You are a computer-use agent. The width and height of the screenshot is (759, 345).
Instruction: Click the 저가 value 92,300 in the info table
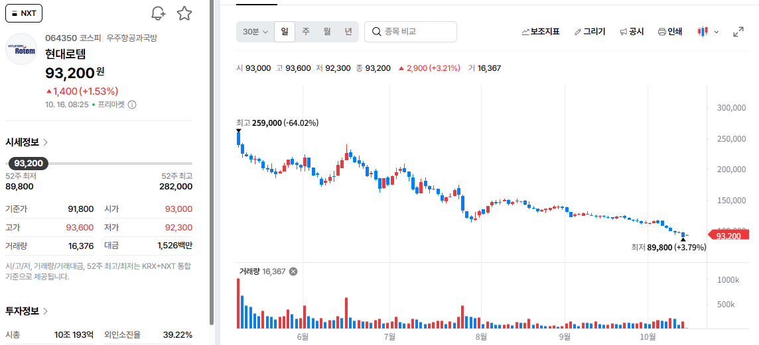coord(178,228)
